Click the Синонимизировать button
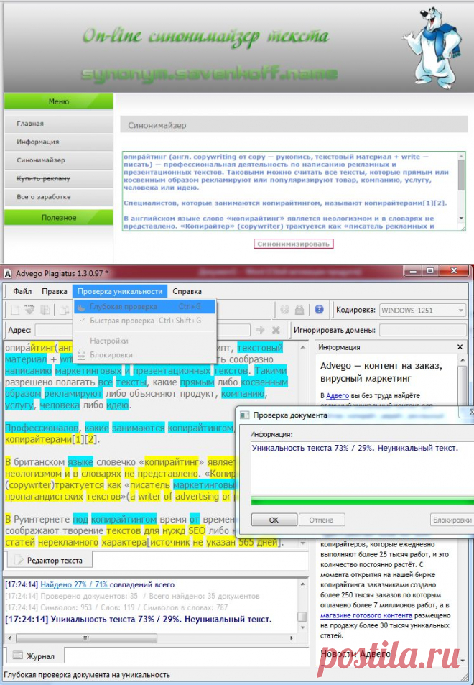 pos(293,244)
